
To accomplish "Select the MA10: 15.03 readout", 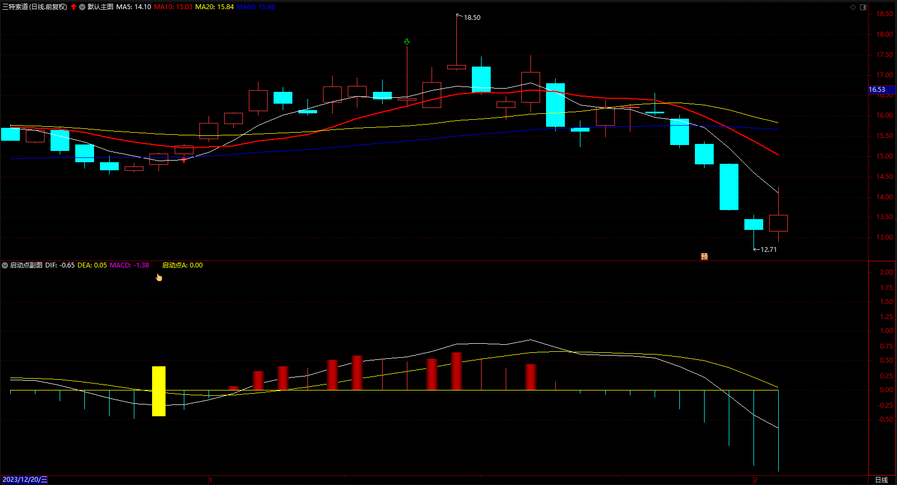I will coord(173,7).
